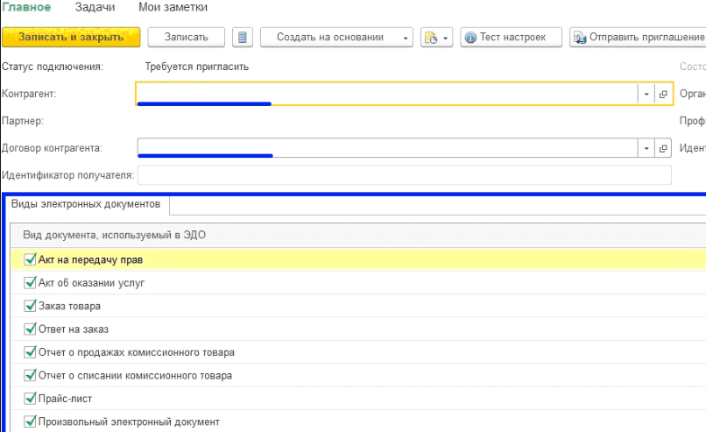The width and height of the screenshot is (706, 432).
Task: Select the Акт об оказании услуг row text
Action: tap(91, 283)
